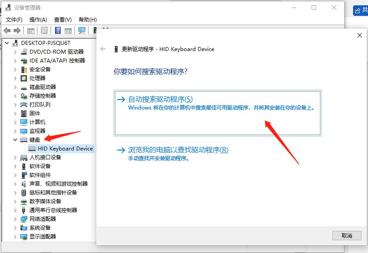368x253 pixels.
Task: Click the monitors (监视器) icon
Action: point(24,131)
